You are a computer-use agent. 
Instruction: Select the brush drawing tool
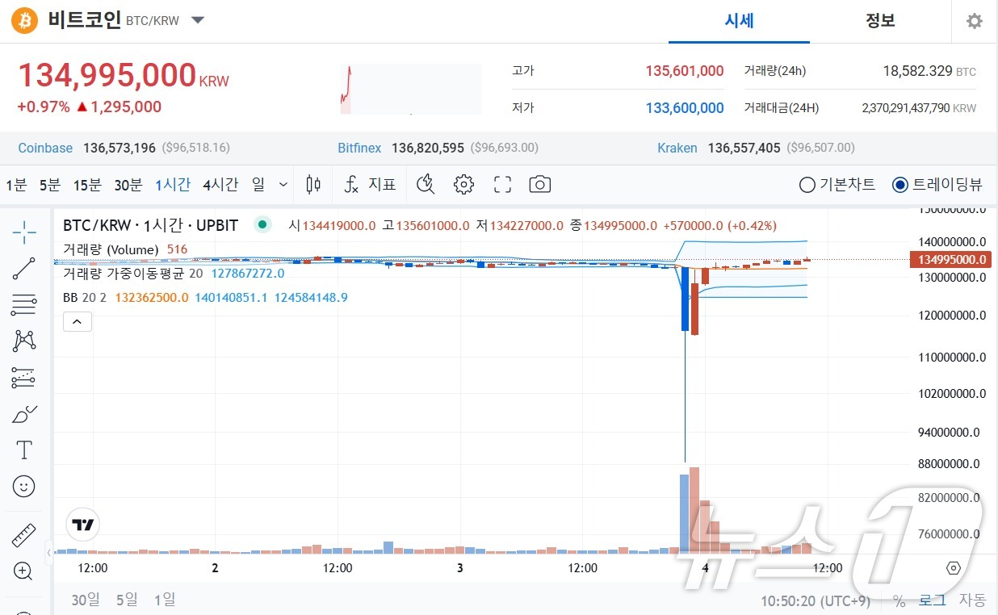pos(23,414)
